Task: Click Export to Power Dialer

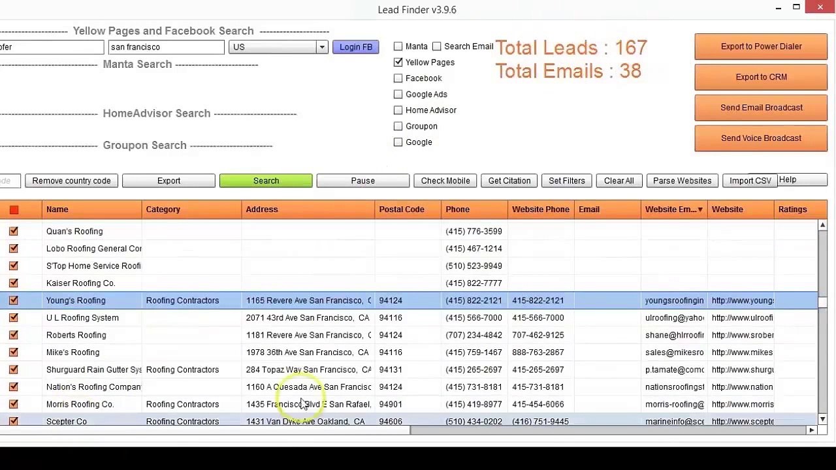Action: click(x=761, y=46)
